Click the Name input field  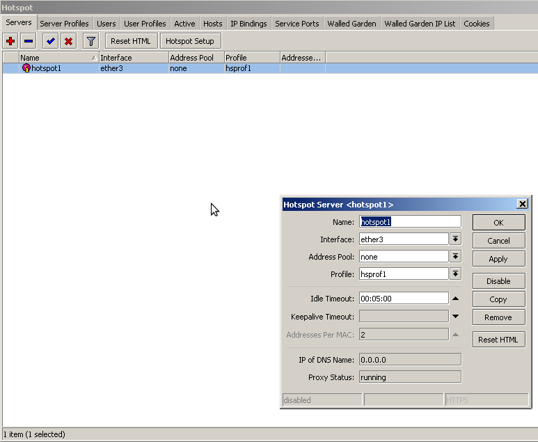click(x=410, y=221)
